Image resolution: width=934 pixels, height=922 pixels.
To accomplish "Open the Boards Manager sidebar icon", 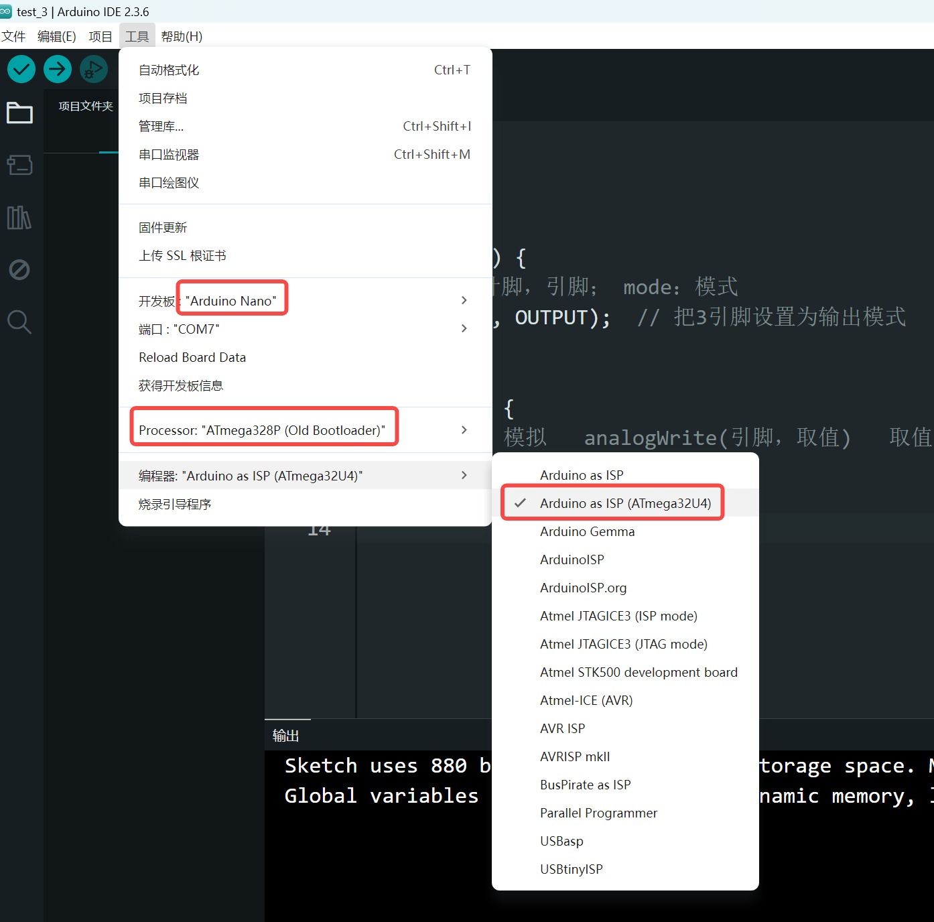I will pyautogui.click(x=19, y=165).
